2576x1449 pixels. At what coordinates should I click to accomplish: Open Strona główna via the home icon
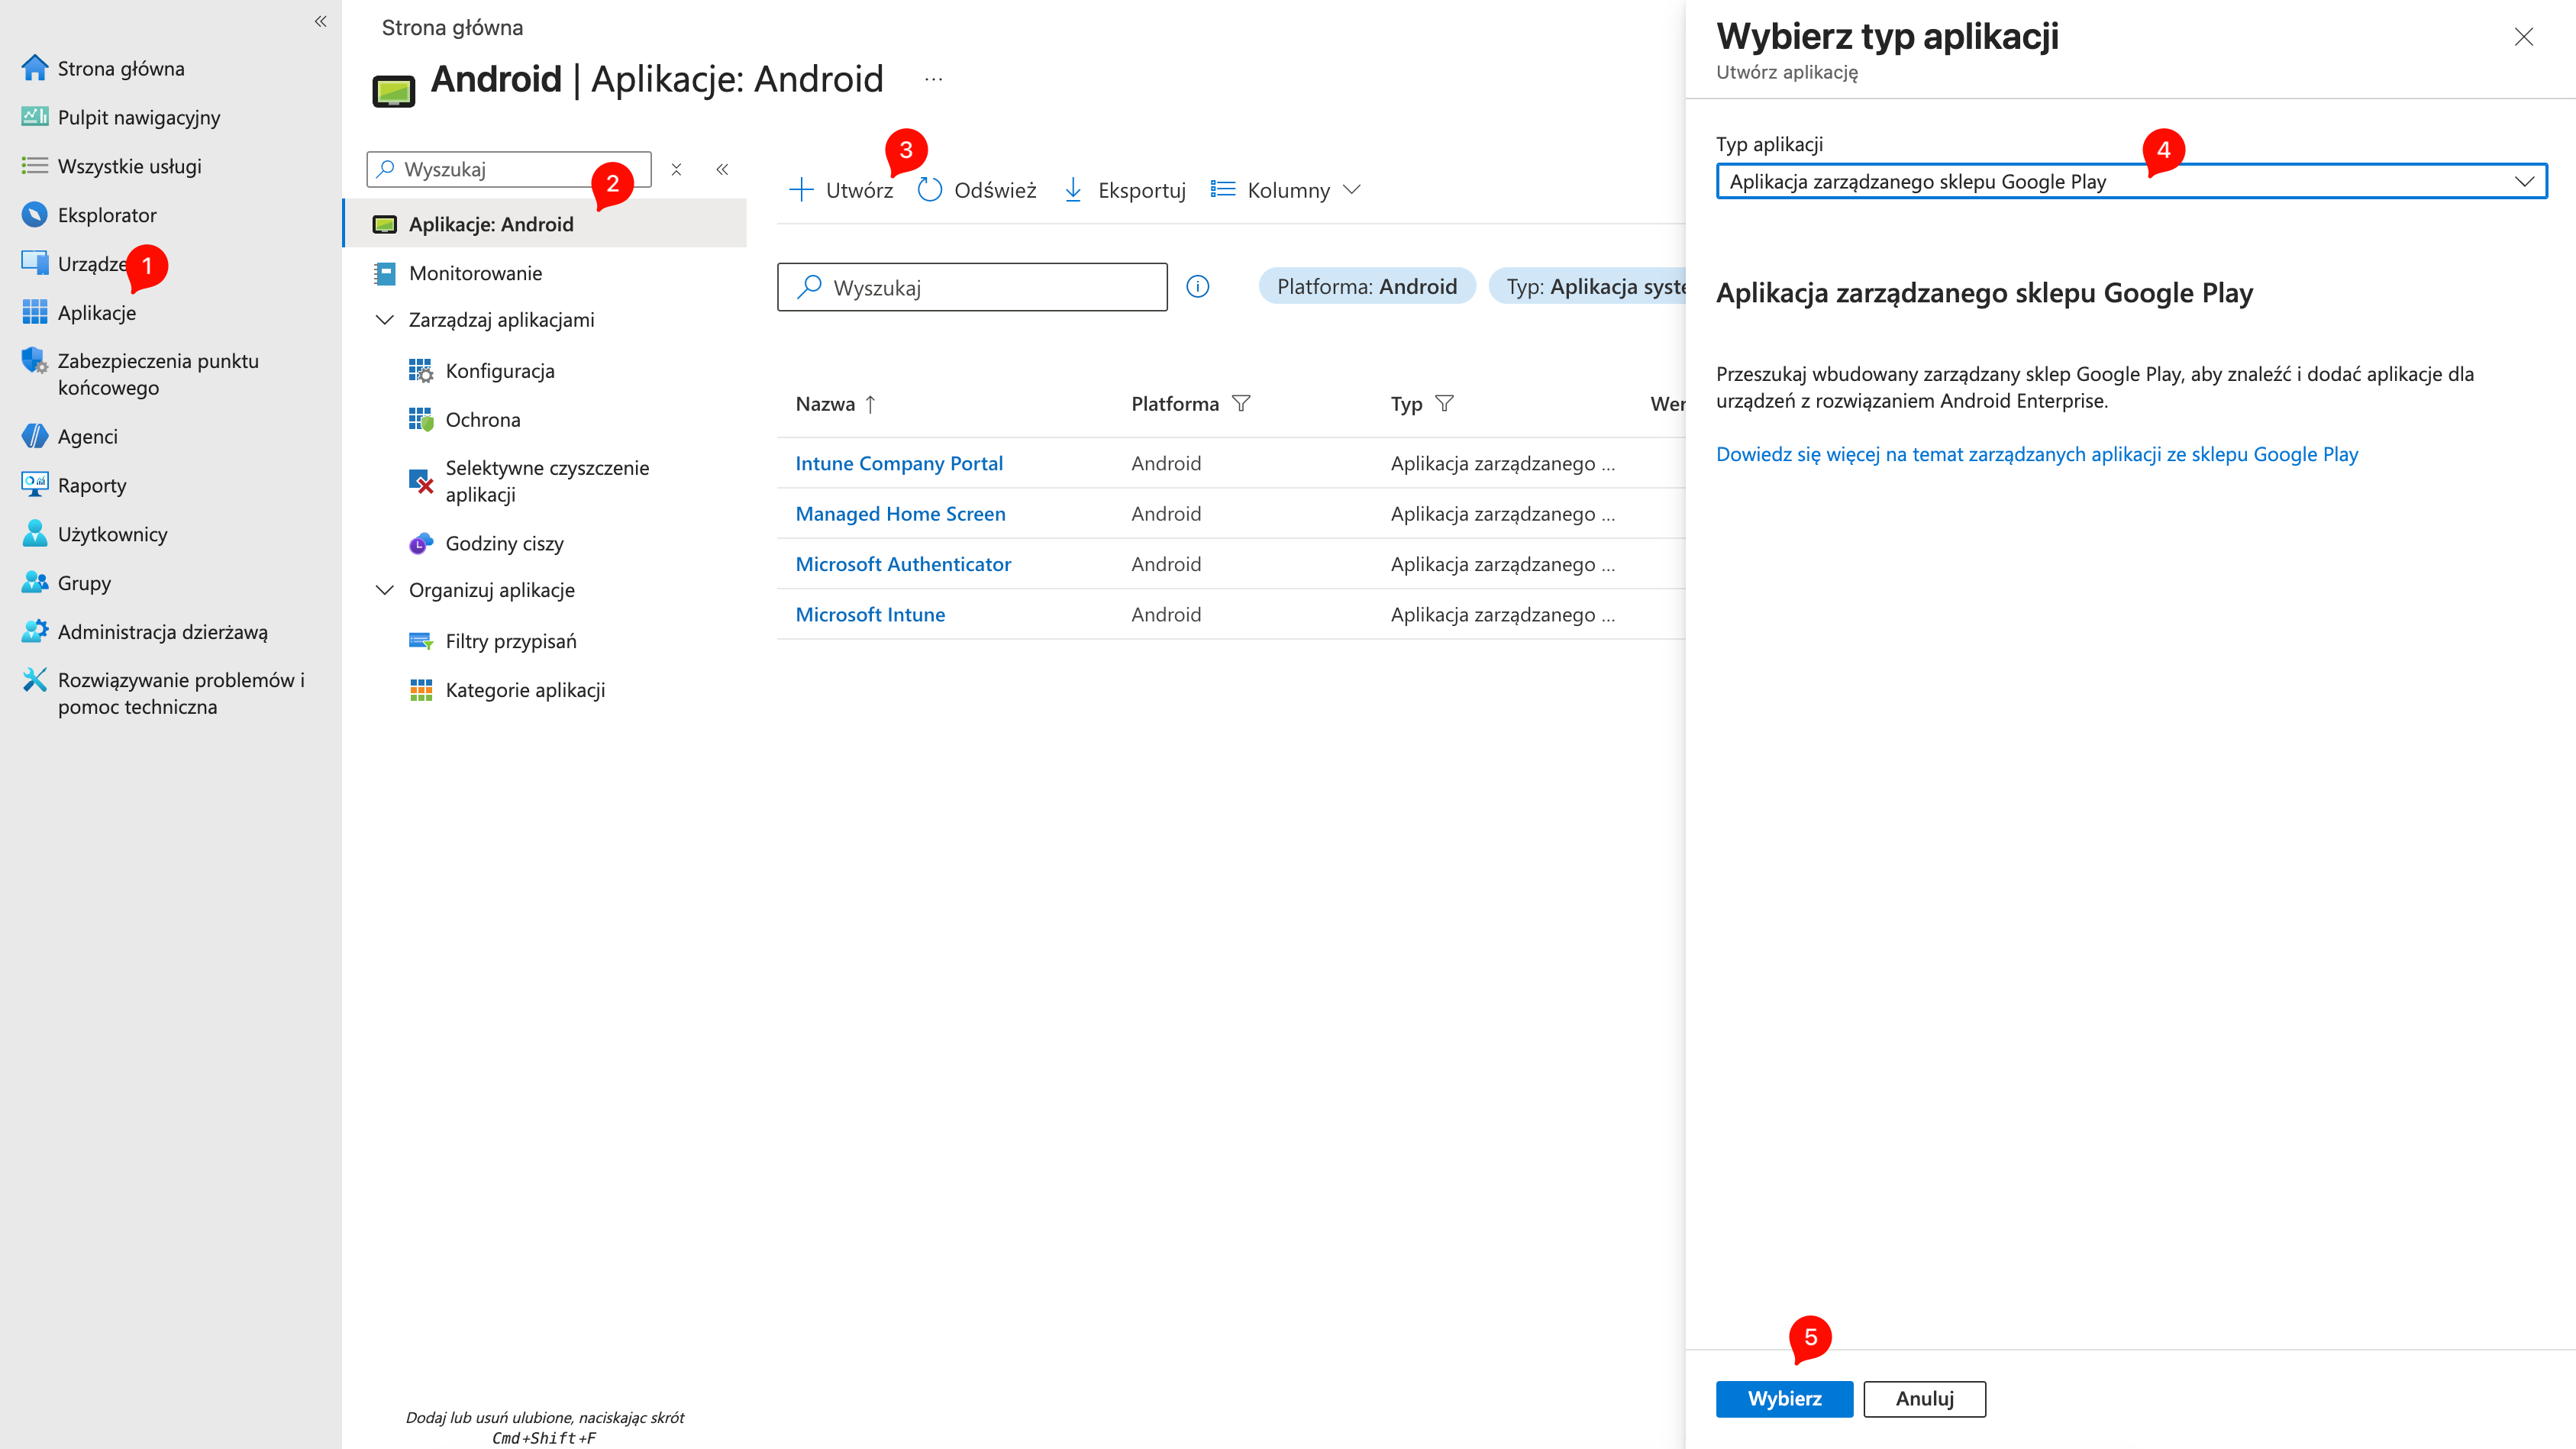coord(35,67)
